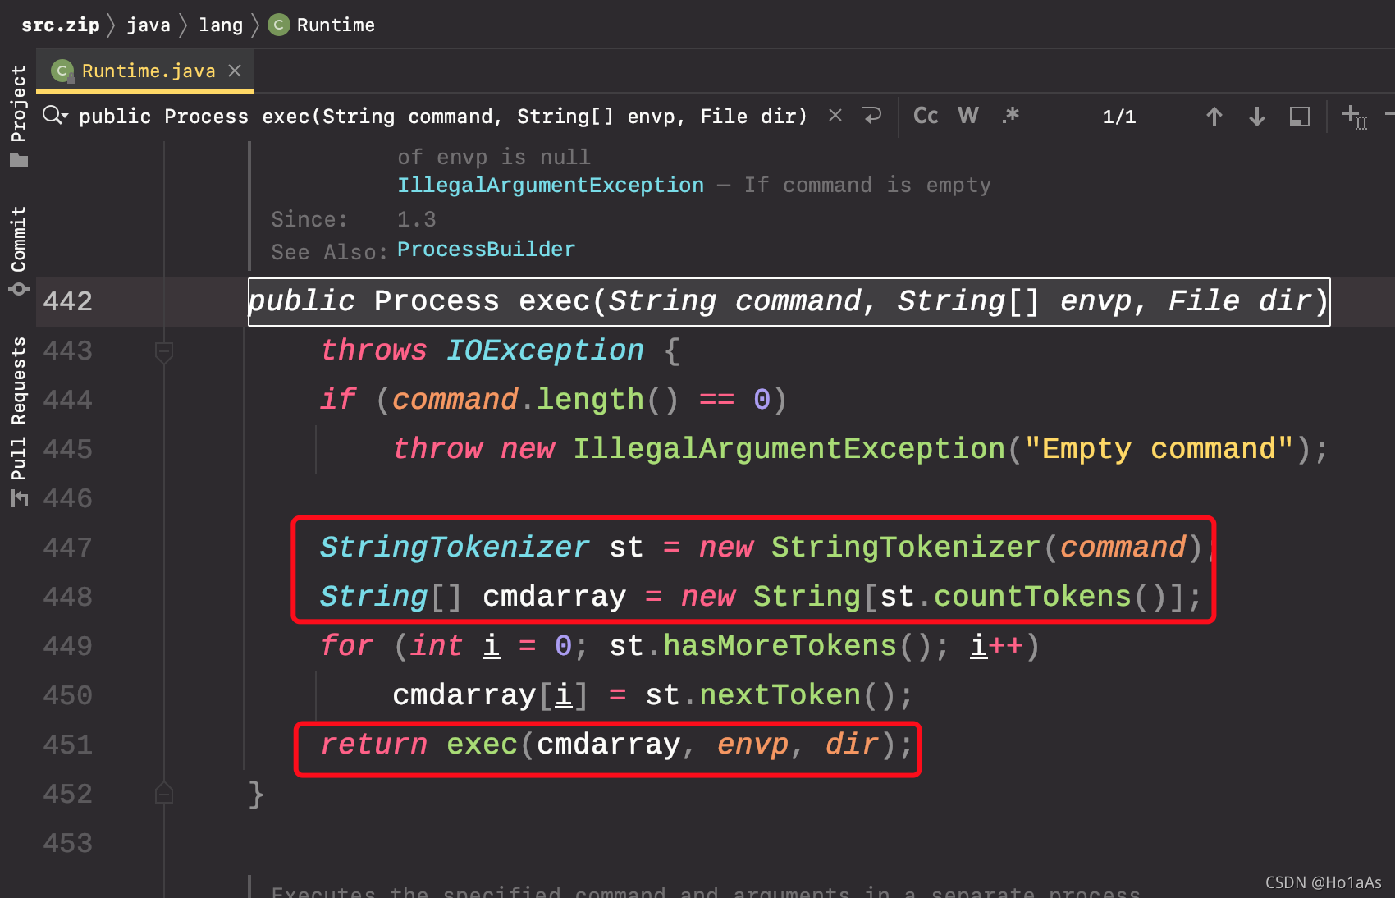Go to previous search occurrence
Screen dimensions: 1395x898
pyautogui.click(x=1214, y=117)
